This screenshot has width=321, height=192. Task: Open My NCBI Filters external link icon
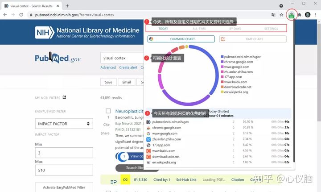(x=64, y=97)
